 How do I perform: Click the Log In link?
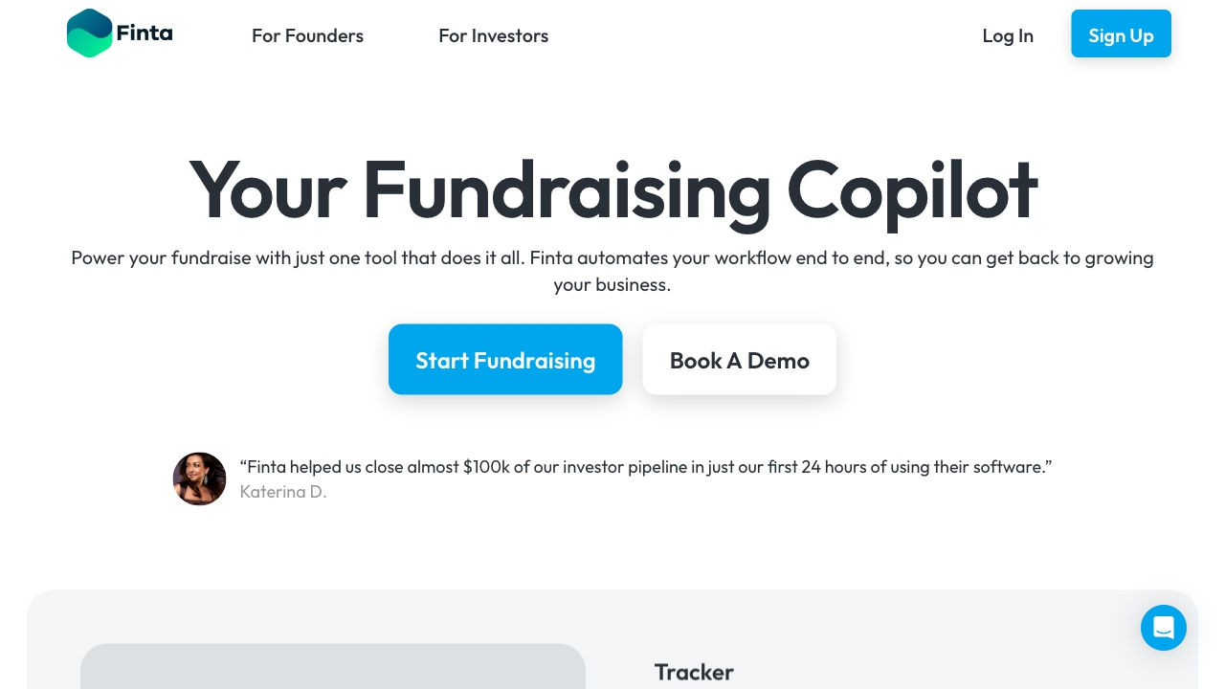point(1007,36)
